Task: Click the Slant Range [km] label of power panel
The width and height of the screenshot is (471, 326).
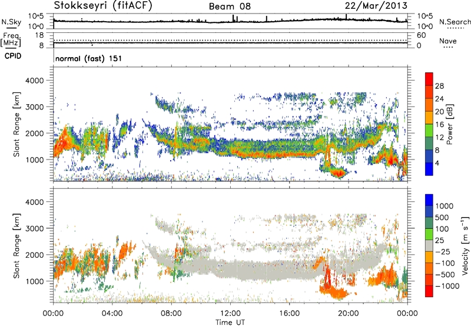Action: [16, 124]
